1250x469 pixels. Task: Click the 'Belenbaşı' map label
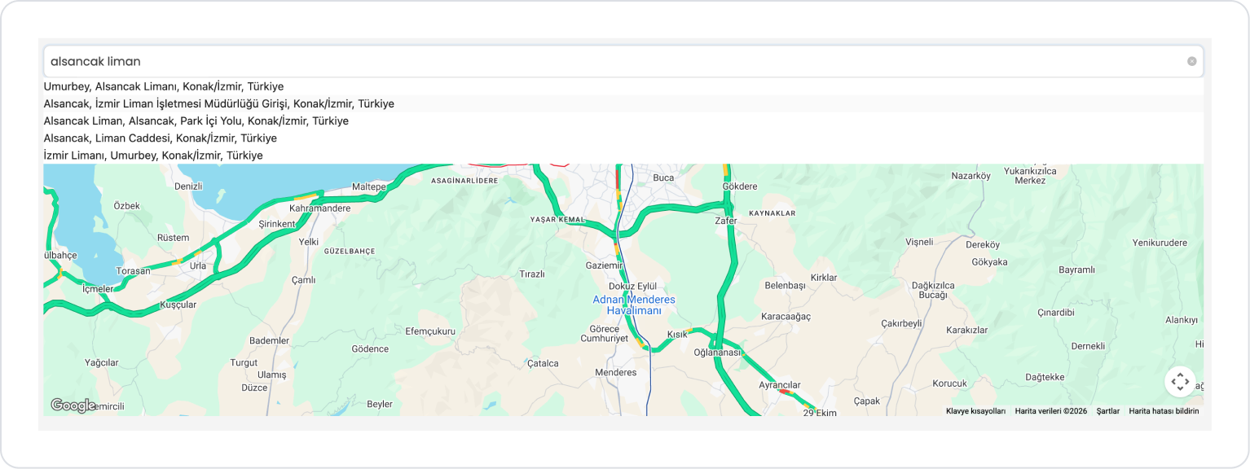(785, 286)
